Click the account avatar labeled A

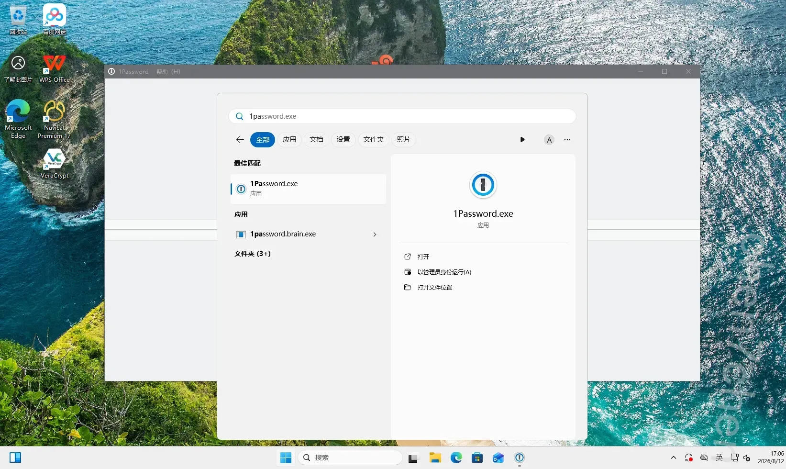[x=549, y=140]
